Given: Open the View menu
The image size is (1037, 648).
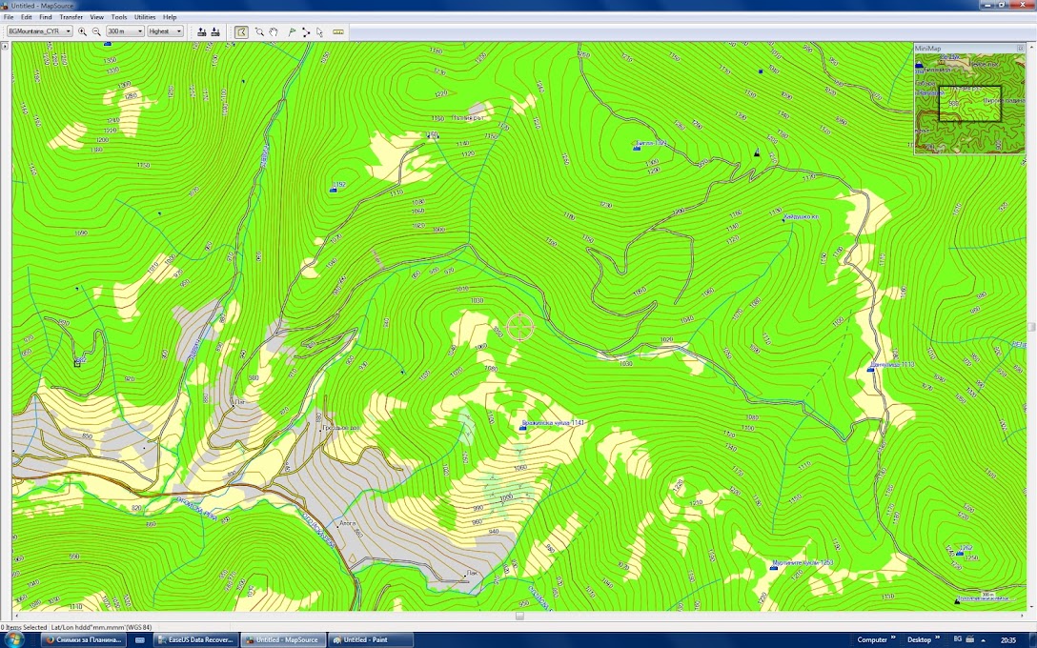Looking at the screenshot, I should [x=96, y=16].
